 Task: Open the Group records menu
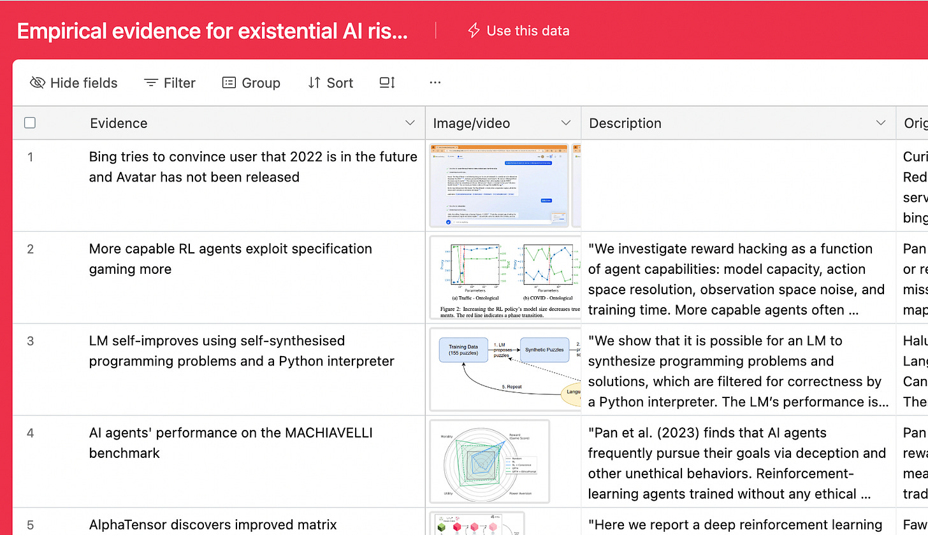pos(251,83)
